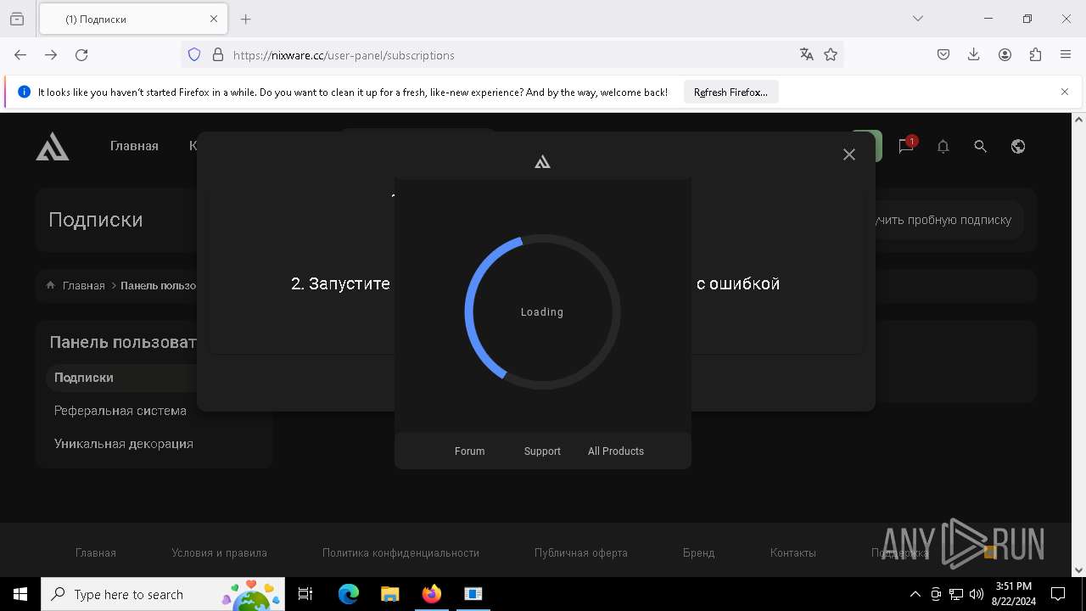1086x611 pixels.
Task: Open the Pocket save icon
Action: pyautogui.click(x=943, y=54)
